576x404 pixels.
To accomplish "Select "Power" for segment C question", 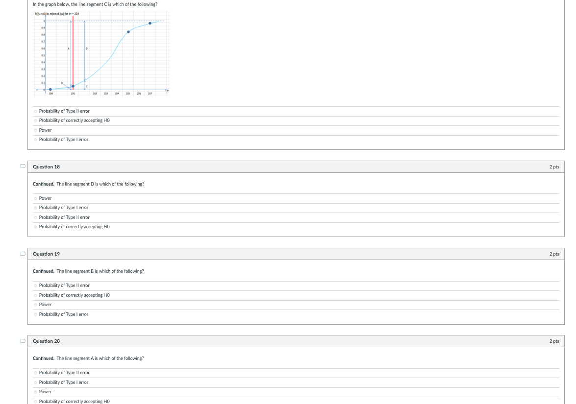I will click(35, 130).
